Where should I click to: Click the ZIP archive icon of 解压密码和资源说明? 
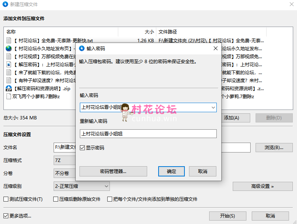(9, 88)
